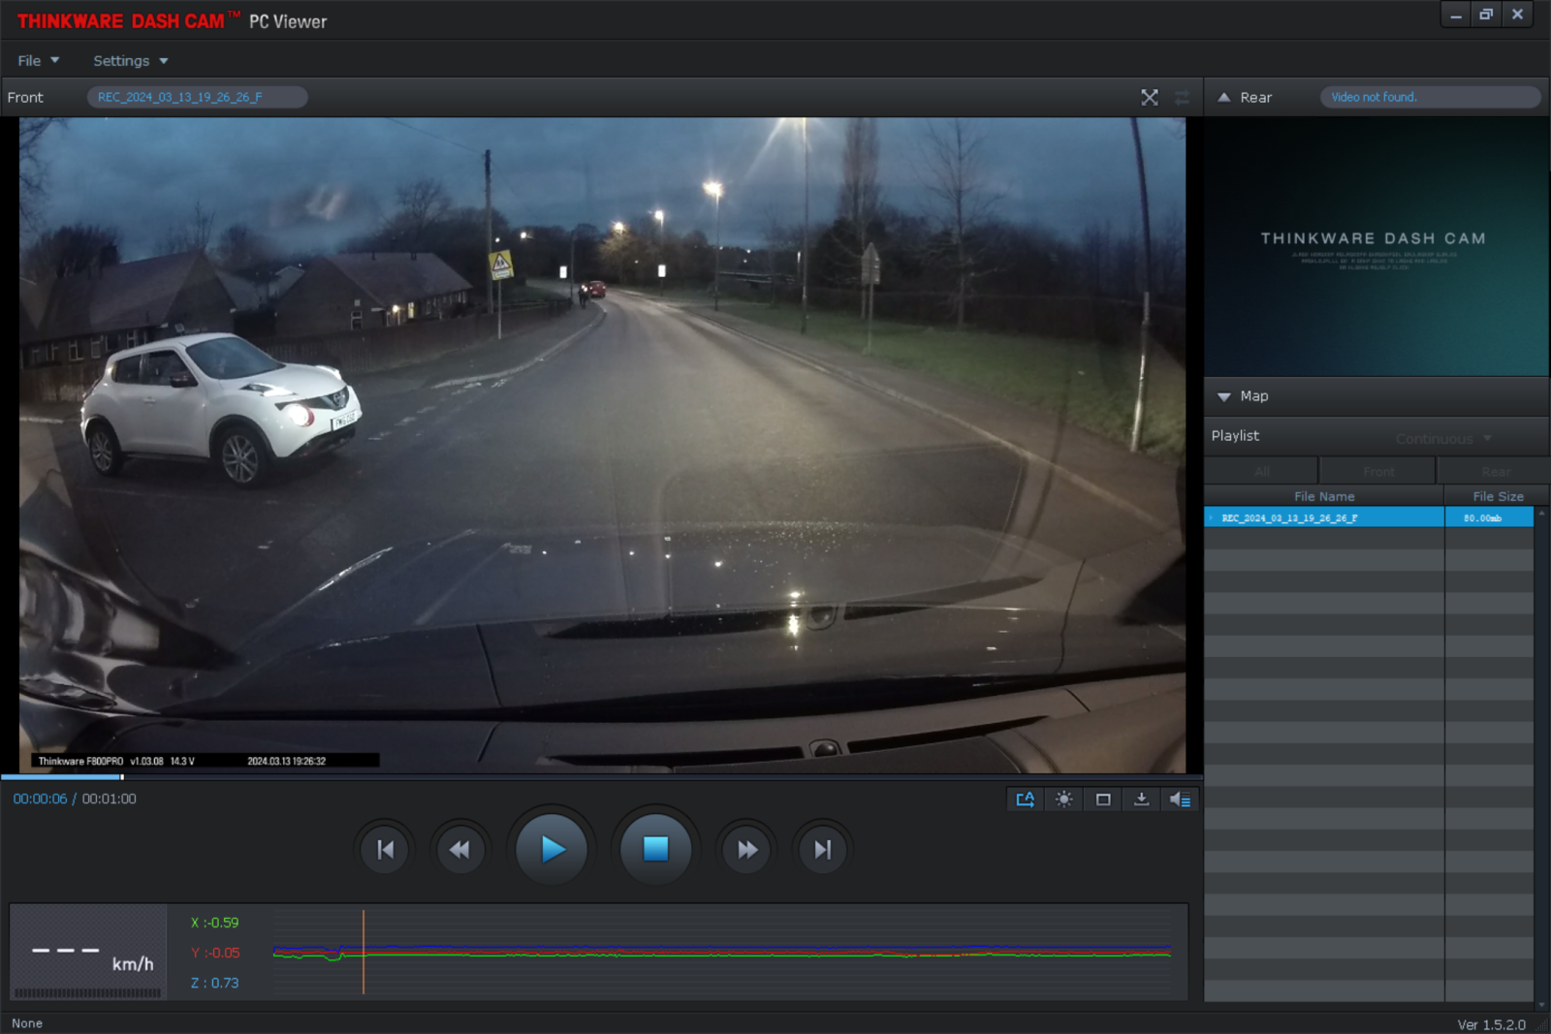The height and width of the screenshot is (1034, 1551).
Task: Click the rear camera placeholder preview
Action: pyautogui.click(x=1376, y=246)
